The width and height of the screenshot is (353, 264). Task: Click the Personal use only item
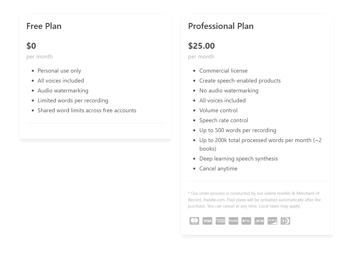pyautogui.click(x=59, y=71)
